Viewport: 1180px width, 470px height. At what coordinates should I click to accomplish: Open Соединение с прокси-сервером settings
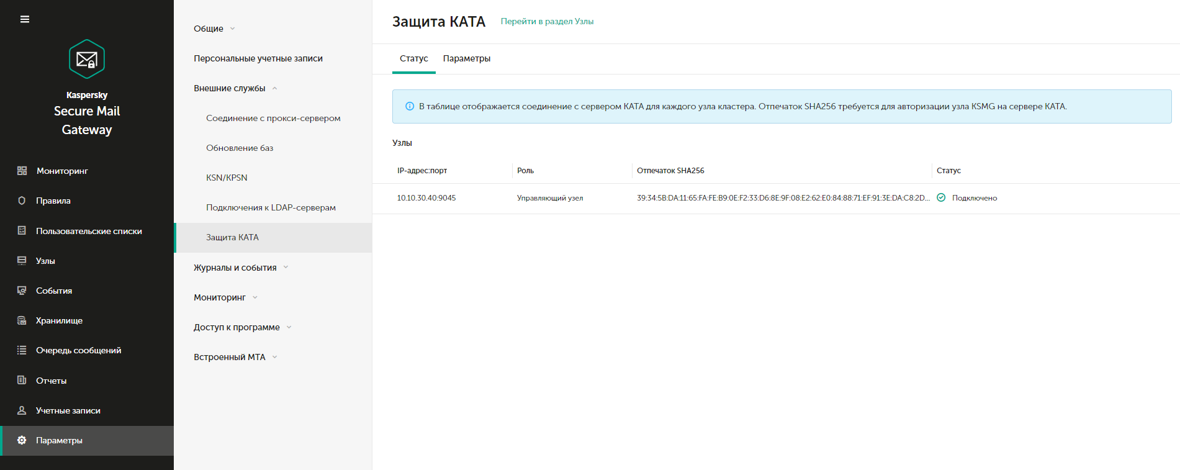point(273,118)
